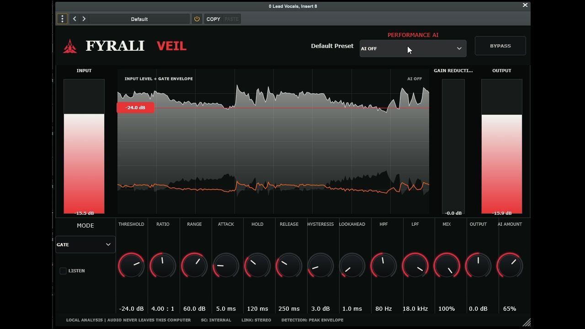The width and height of the screenshot is (585, 329).
Task: Click the THRESHOLD knob
Action: pyautogui.click(x=131, y=265)
